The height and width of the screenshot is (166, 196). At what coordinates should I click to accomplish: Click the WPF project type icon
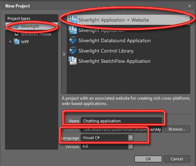(17, 42)
